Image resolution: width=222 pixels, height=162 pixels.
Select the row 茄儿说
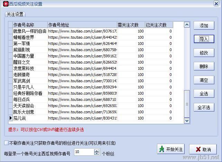tap(91, 118)
